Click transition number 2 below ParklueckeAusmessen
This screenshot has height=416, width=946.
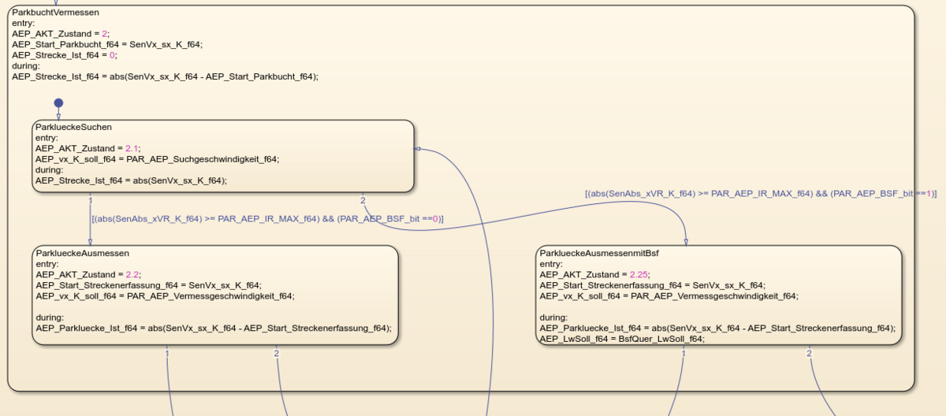277,353
